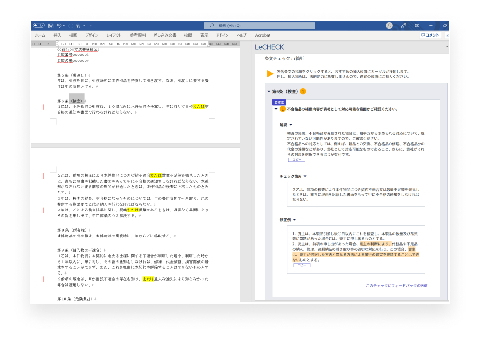Click the コメント button
Viewport: 480px width, 343px height.
coord(430,35)
